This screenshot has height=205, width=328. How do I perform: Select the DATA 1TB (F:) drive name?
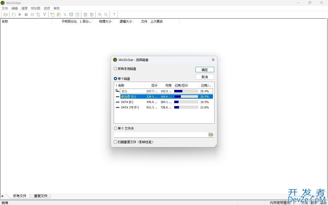130,107
